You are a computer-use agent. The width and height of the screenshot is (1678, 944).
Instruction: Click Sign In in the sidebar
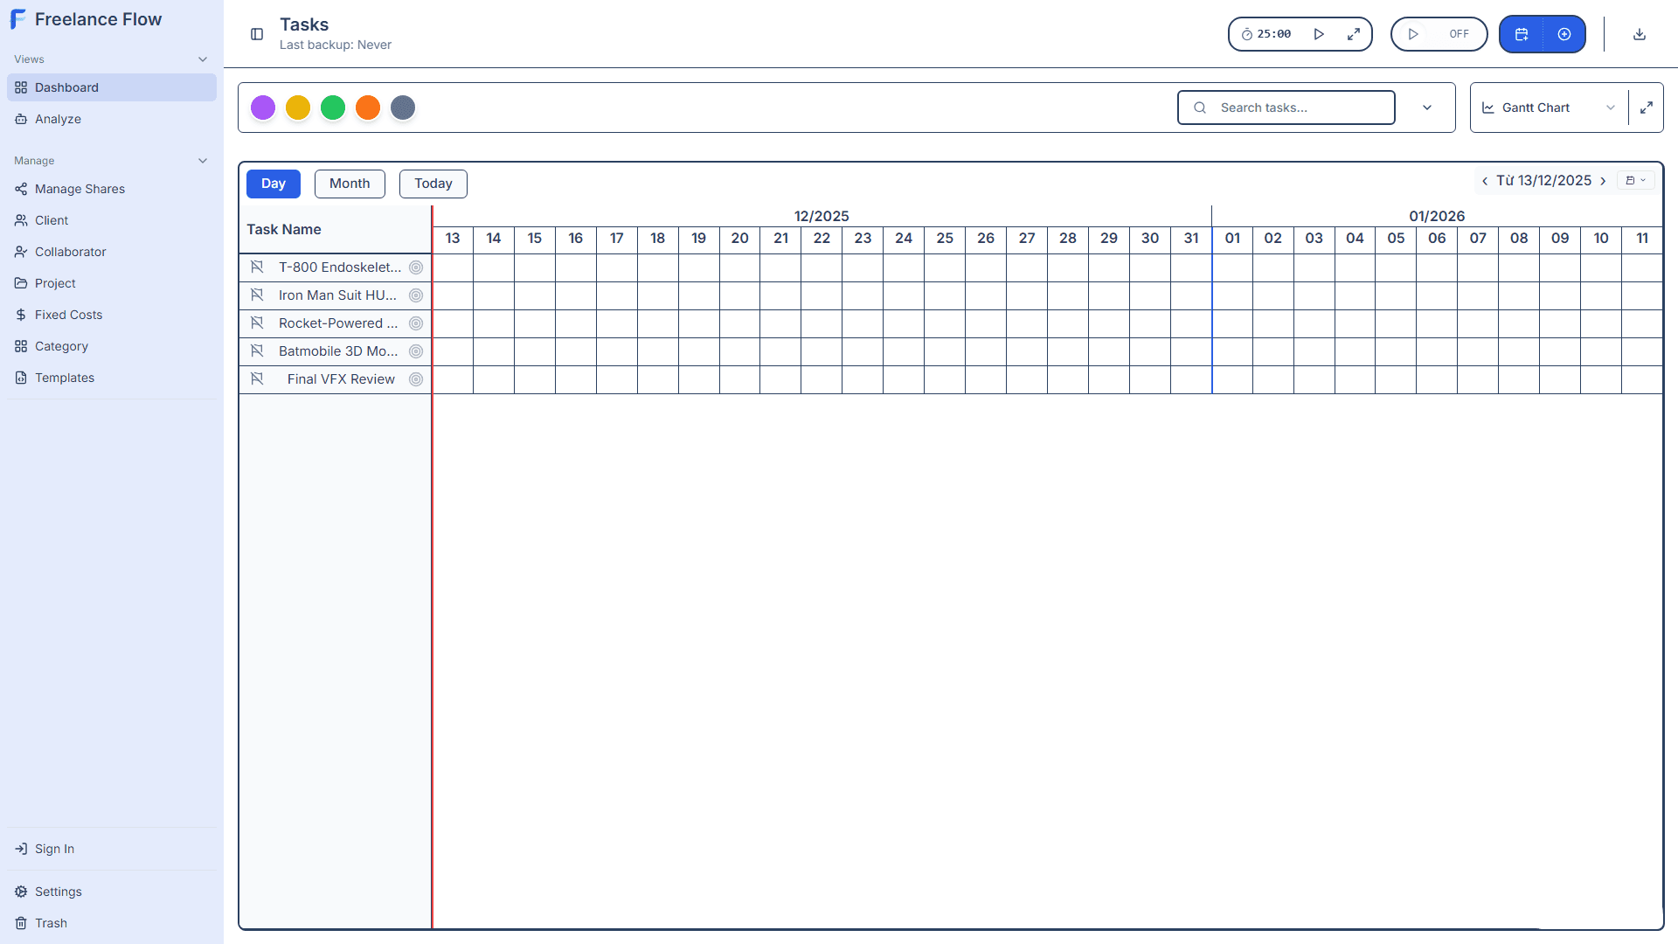pos(112,849)
